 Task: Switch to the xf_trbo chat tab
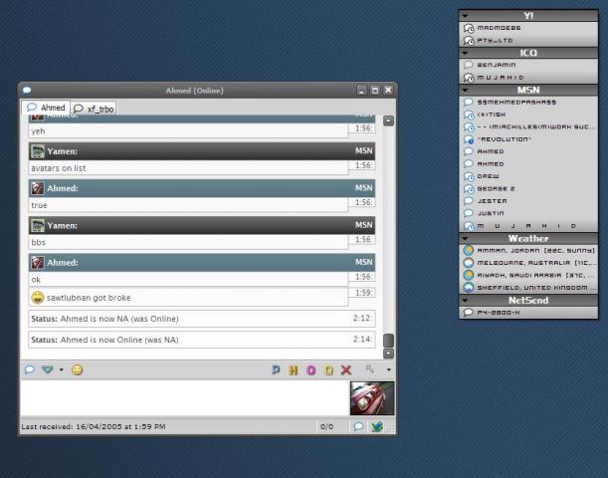tap(94, 109)
